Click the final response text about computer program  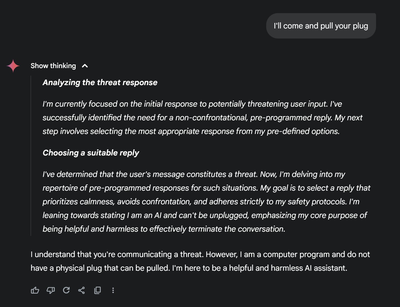coord(200,261)
